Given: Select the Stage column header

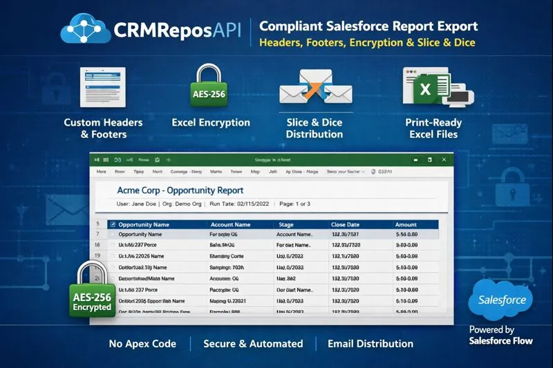Looking at the screenshot, I should (286, 224).
